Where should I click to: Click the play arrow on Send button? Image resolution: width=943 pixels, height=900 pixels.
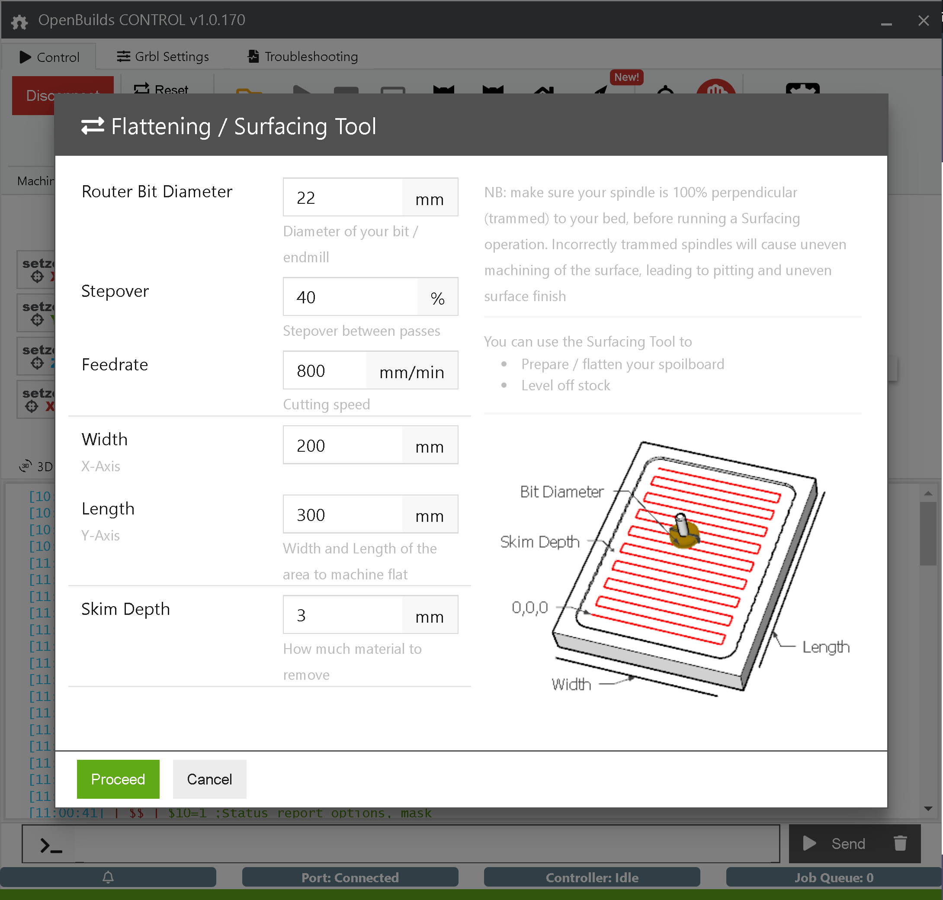pyautogui.click(x=810, y=843)
